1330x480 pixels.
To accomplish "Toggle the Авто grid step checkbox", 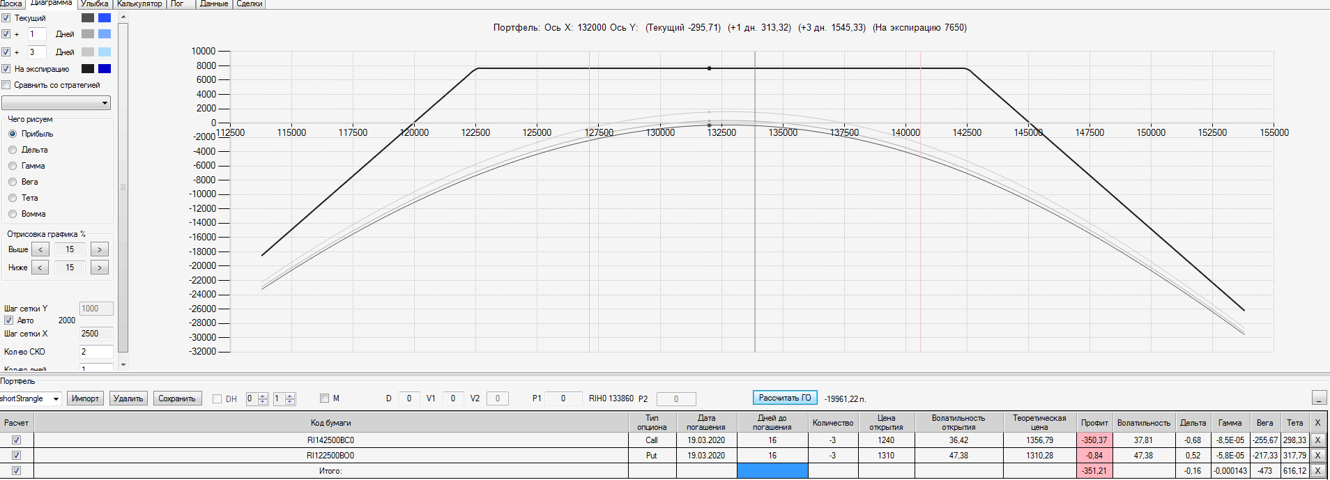I will (9, 320).
